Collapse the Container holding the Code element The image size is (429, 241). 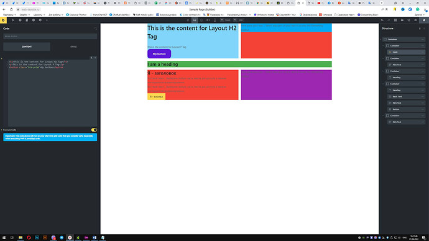point(384,45)
